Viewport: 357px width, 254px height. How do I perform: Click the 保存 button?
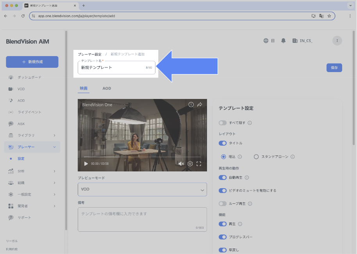pyautogui.click(x=334, y=68)
